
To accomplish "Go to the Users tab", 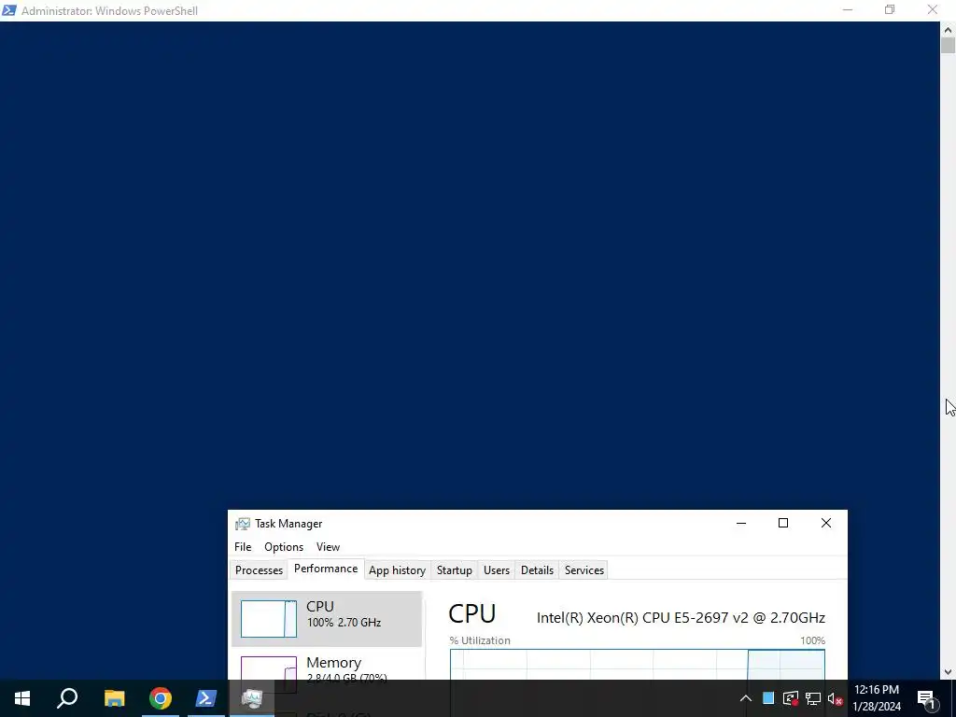I will point(497,570).
